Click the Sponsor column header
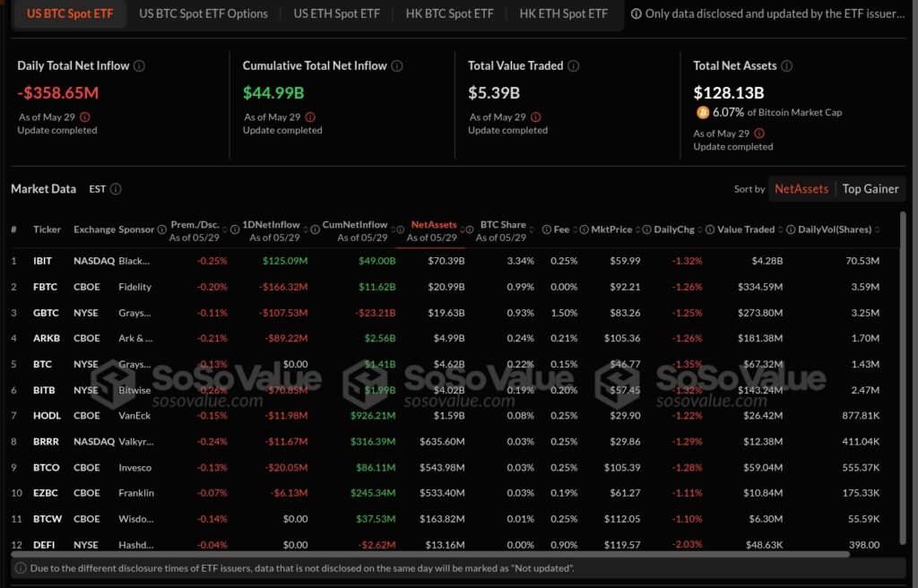The width and height of the screenshot is (918, 588). [x=136, y=229]
